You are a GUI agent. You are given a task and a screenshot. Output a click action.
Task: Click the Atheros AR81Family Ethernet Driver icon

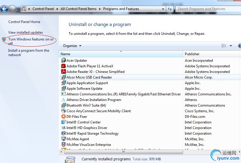[64, 94]
